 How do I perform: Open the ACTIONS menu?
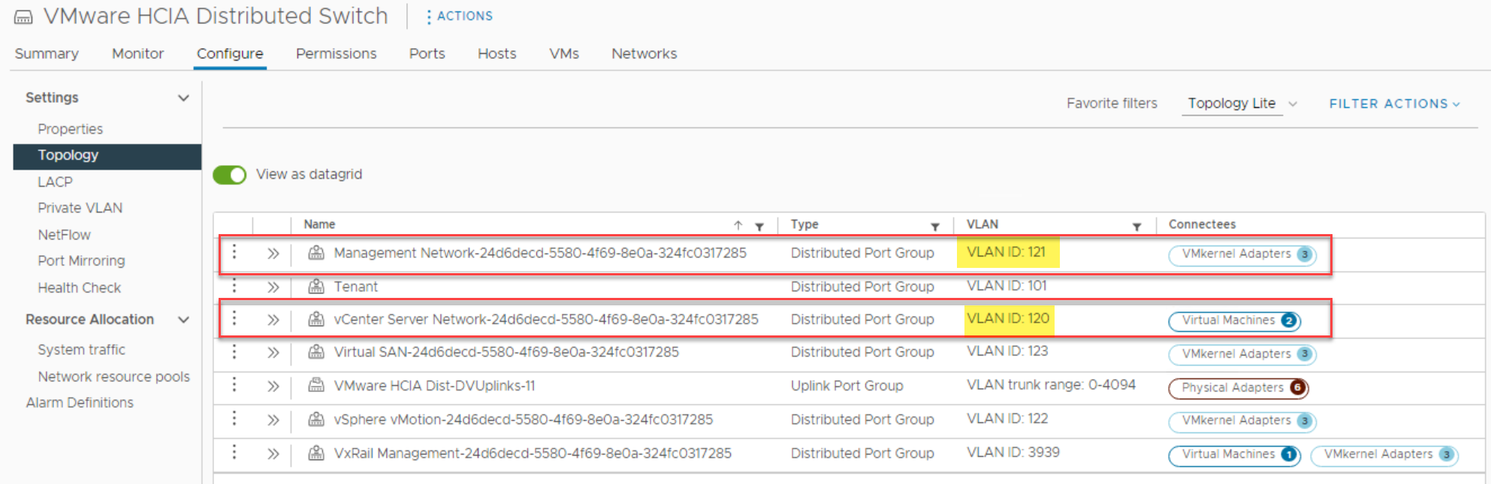click(x=459, y=17)
